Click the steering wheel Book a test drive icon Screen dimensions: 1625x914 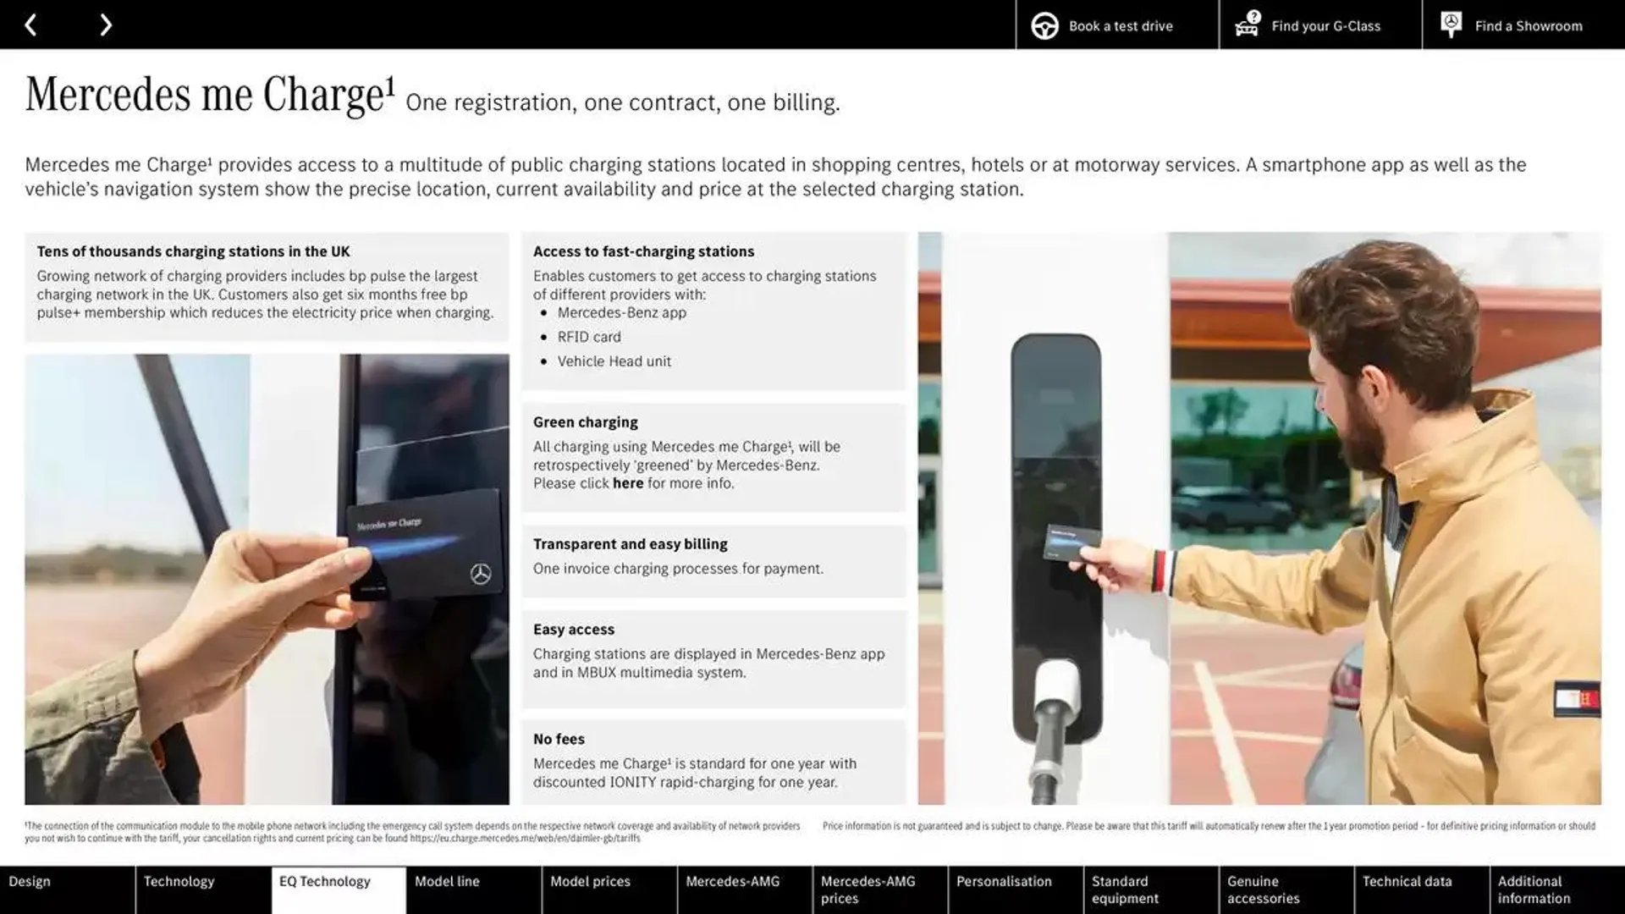click(x=1046, y=25)
